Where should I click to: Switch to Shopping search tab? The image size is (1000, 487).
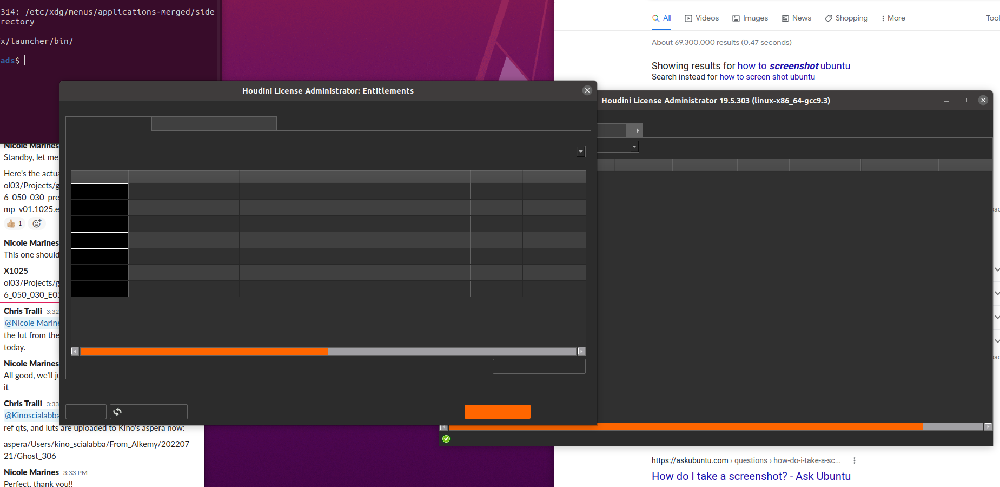(846, 18)
